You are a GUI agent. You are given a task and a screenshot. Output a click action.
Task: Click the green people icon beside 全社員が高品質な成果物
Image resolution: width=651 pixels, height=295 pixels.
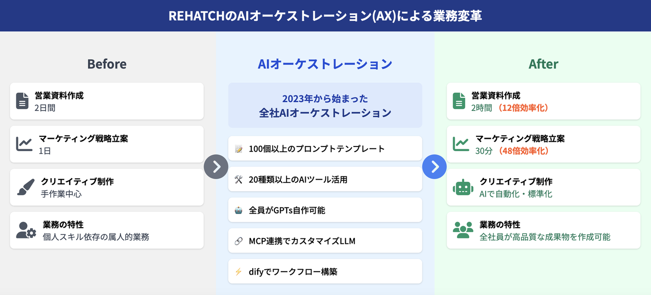(462, 230)
